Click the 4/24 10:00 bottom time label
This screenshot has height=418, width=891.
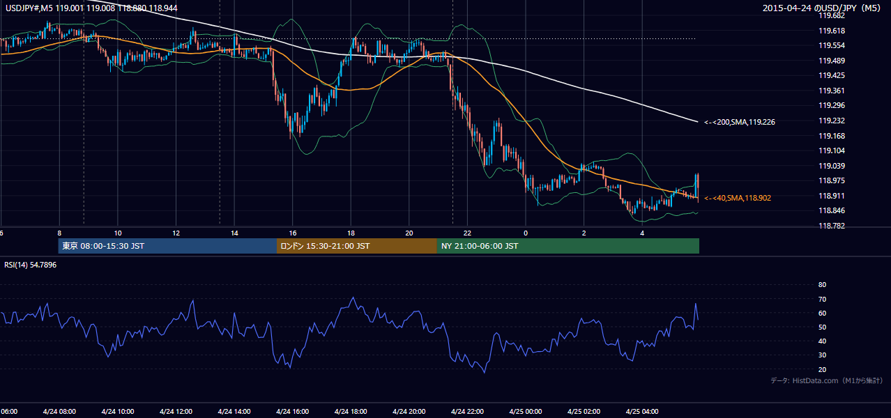click(117, 411)
